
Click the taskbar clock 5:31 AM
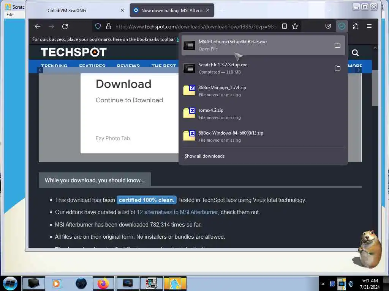coord(370,284)
